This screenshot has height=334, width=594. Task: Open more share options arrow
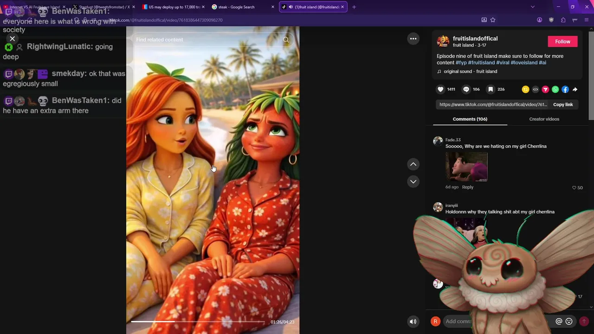point(575,90)
